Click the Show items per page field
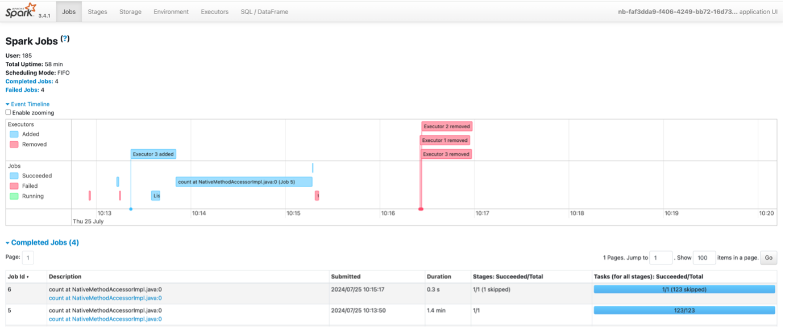Viewport: 785px width, 329px height. pyautogui.click(x=704, y=258)
